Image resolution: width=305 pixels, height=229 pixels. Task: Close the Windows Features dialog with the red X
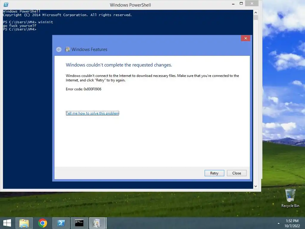245,38
